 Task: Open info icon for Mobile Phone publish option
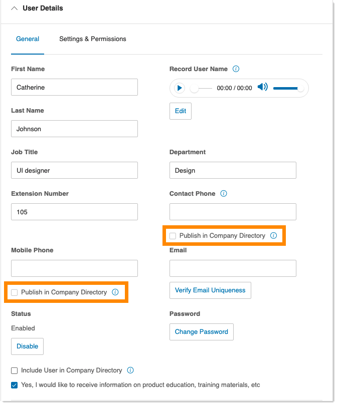click(115, 292)
